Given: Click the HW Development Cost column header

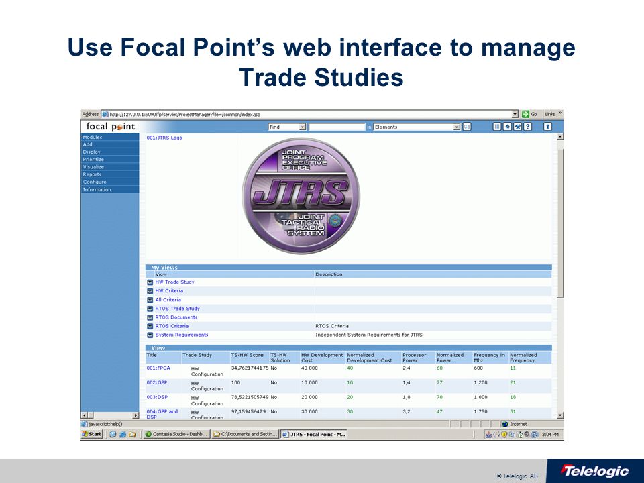Looking at the screenshot, I should click(x=321, y=358).
